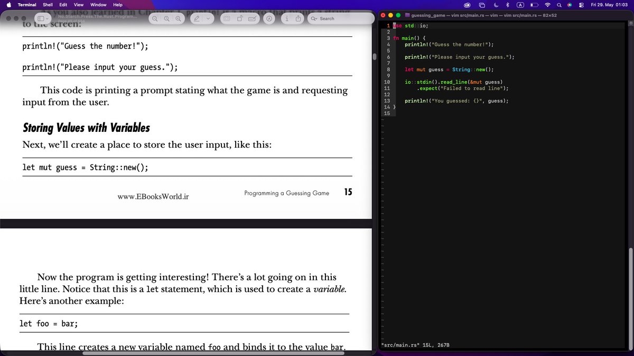Image resolution: width=634 pixels, height=356 pixels.
Task: Click 'Programming a Guessing Game' footer text
Action: [286, 193]
